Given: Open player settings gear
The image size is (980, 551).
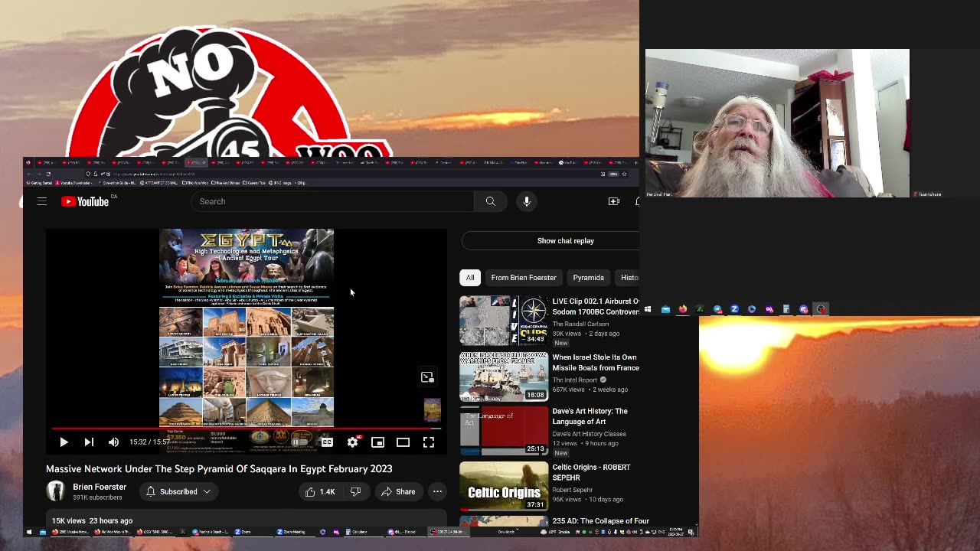Looking at the screenshot, I should [352, 442].
